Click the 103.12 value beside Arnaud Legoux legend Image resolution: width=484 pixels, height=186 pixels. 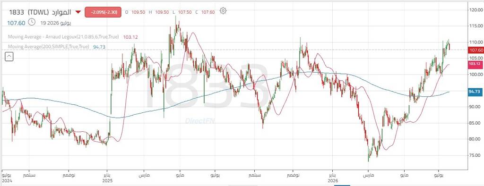(x=130, y=37)
